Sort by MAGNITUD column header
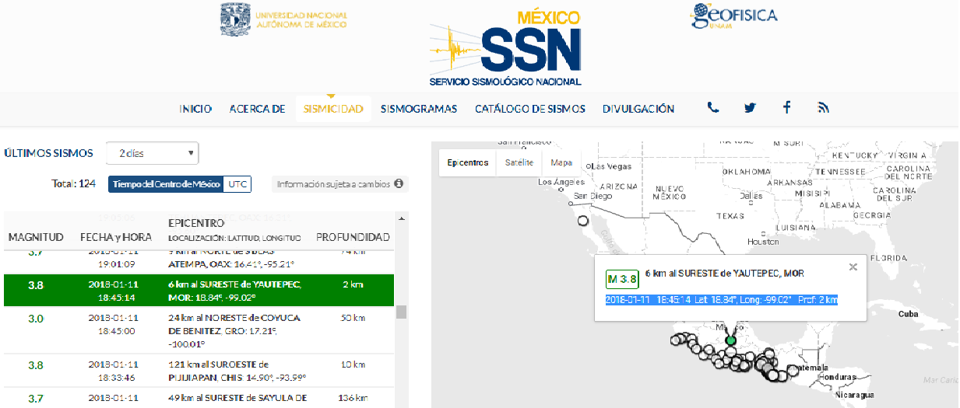The image size is (960, 408). point(36,236)
